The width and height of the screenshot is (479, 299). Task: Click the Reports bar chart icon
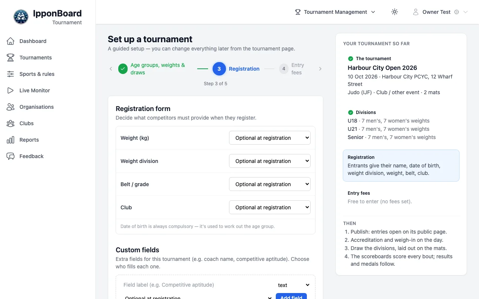(x=10, y=140)
